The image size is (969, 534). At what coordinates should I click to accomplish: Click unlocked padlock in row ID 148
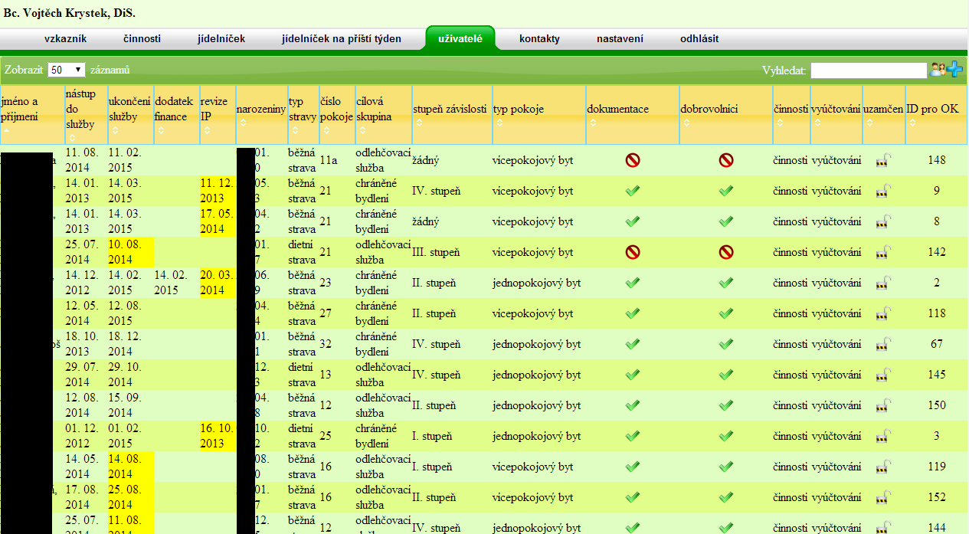pos(883,160)
